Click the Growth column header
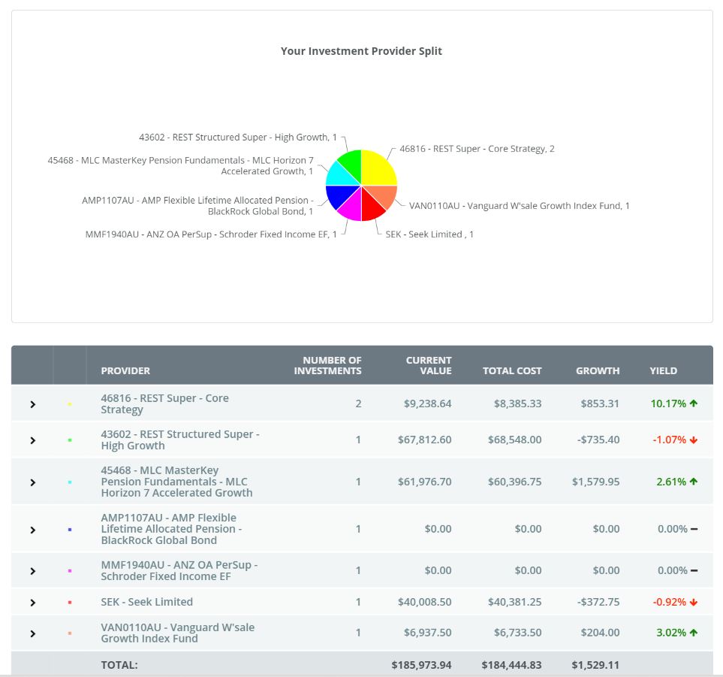Image resolution: width=723 pixels, height=677 pixels. coord(598,370)
